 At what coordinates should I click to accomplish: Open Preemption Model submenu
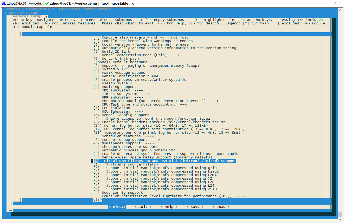160,101
